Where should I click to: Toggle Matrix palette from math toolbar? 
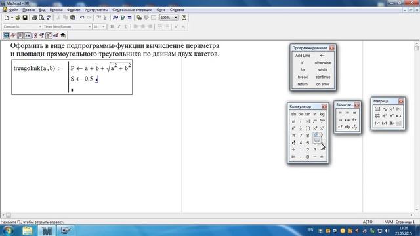coord(20,35)
